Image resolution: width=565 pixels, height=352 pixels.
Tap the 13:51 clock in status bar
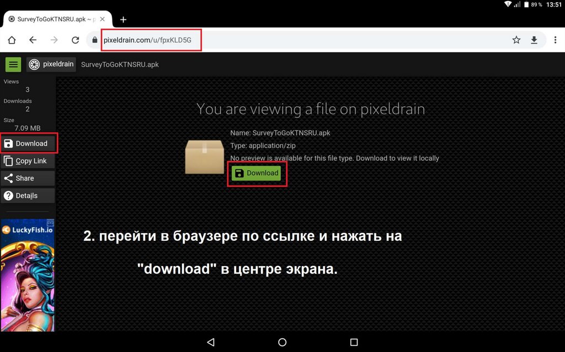554,4
